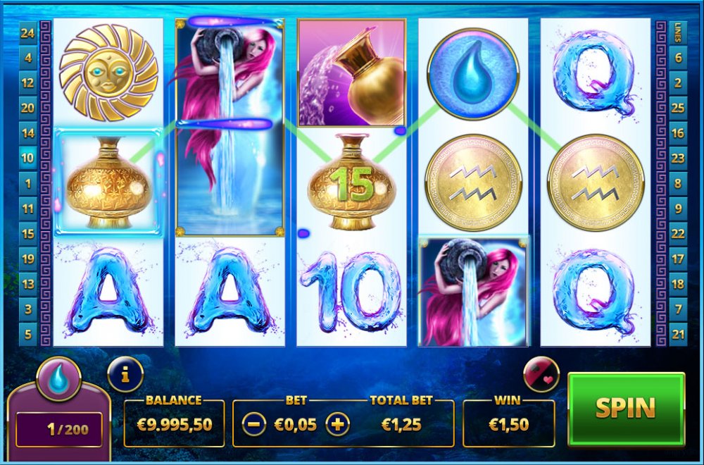The image size is (704, 465).
Task: Click the golden sun symbol
Action: click(x=108, y=73)
